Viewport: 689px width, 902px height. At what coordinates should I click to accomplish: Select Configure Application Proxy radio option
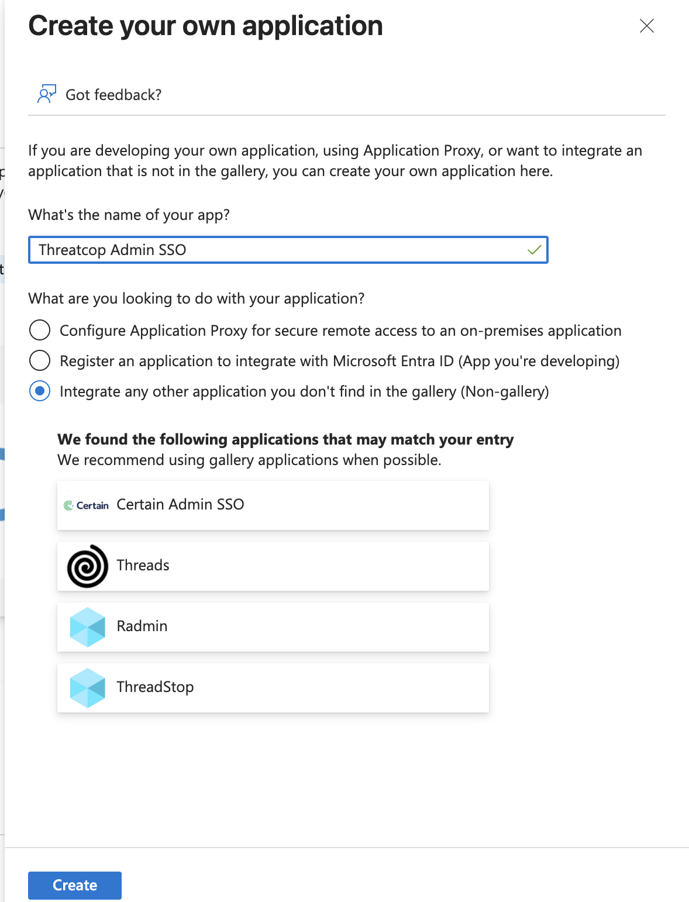pos(40,330)
